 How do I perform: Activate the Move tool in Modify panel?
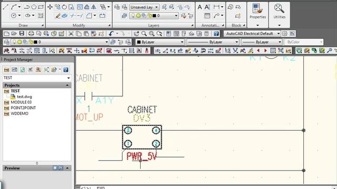click(50, 7)
